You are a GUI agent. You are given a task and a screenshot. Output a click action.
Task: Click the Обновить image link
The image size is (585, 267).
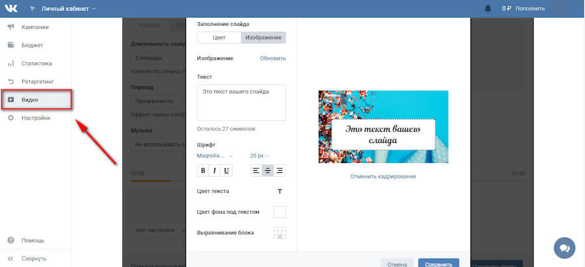(273, 58)
